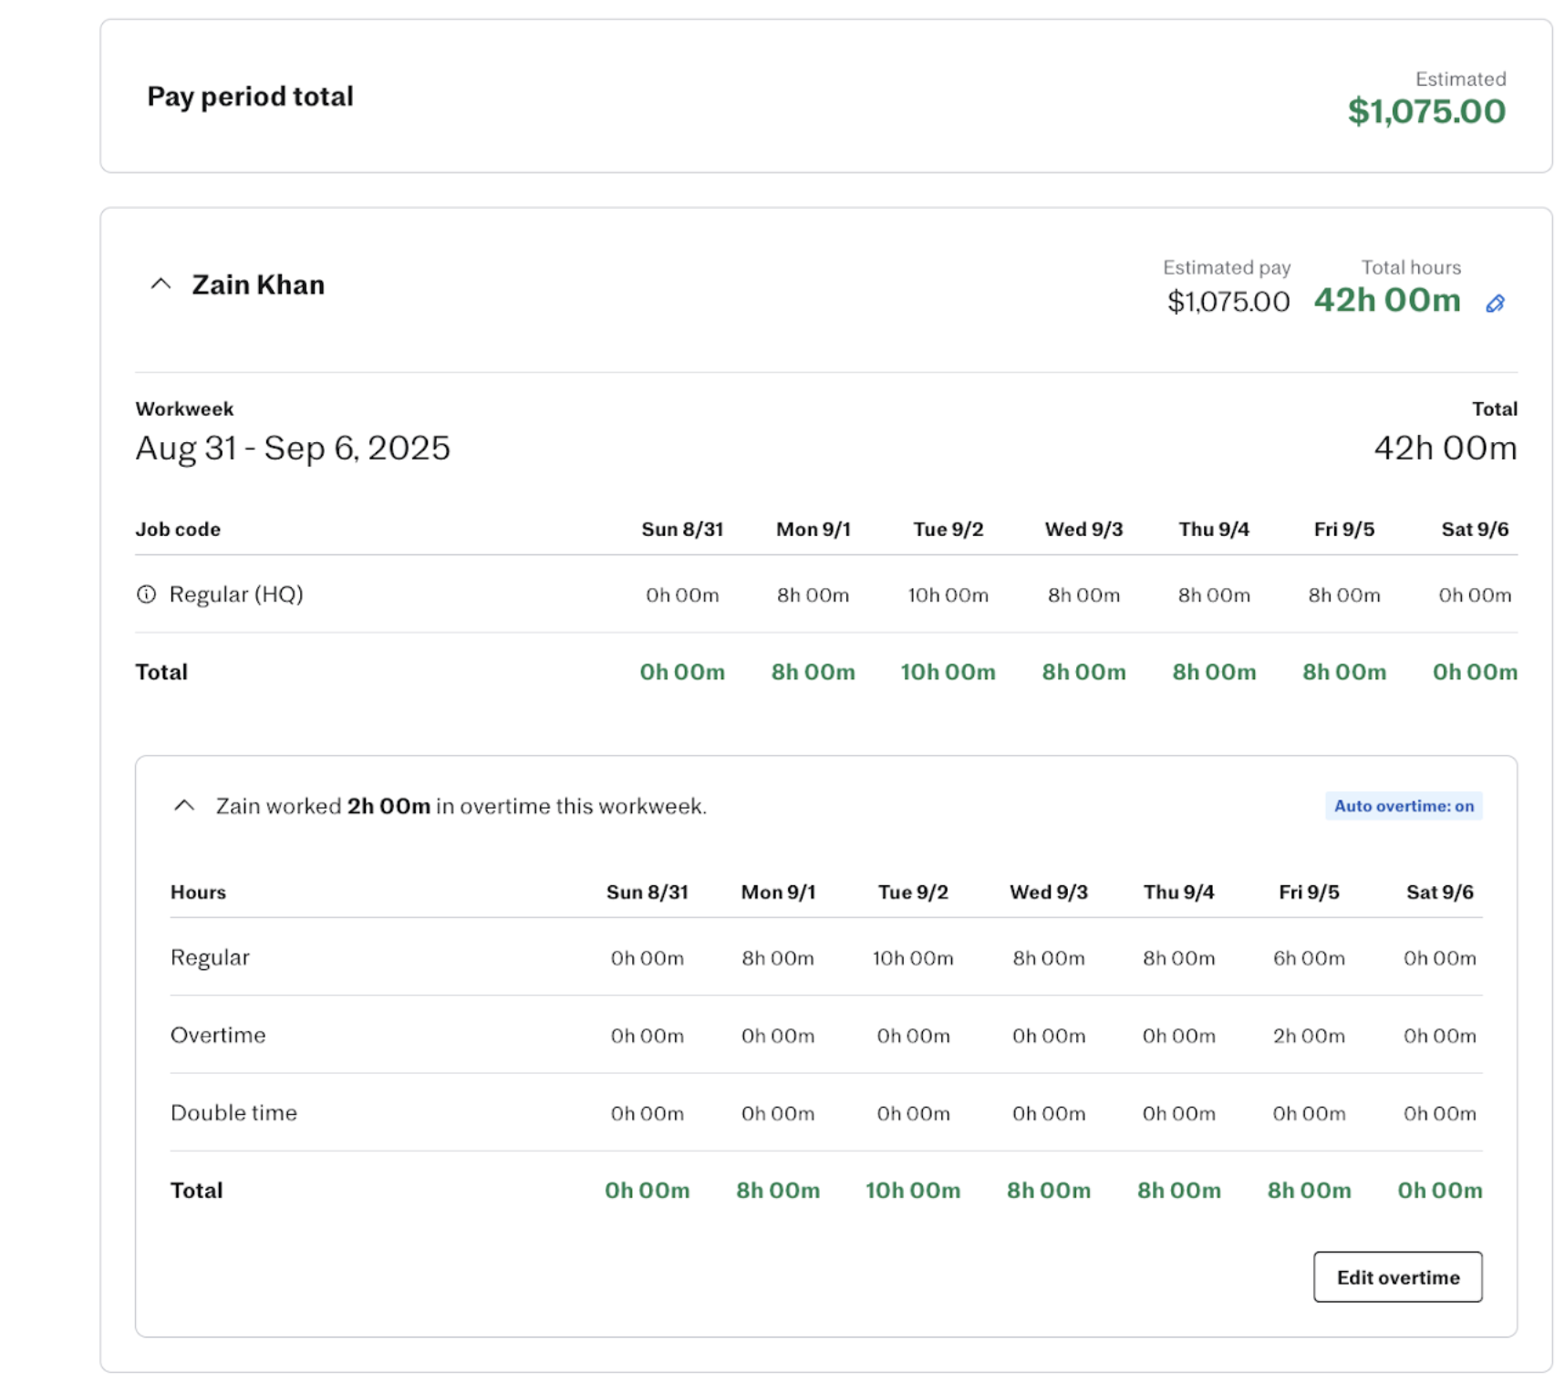
Task: Toggle the Auto overtime: on badge
Action: tap(1403, 806)
